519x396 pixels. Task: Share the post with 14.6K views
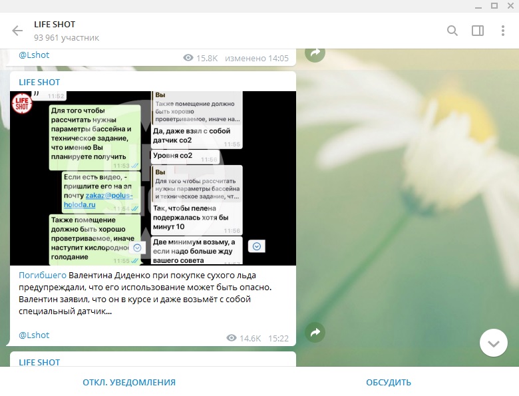coord(315,332)
